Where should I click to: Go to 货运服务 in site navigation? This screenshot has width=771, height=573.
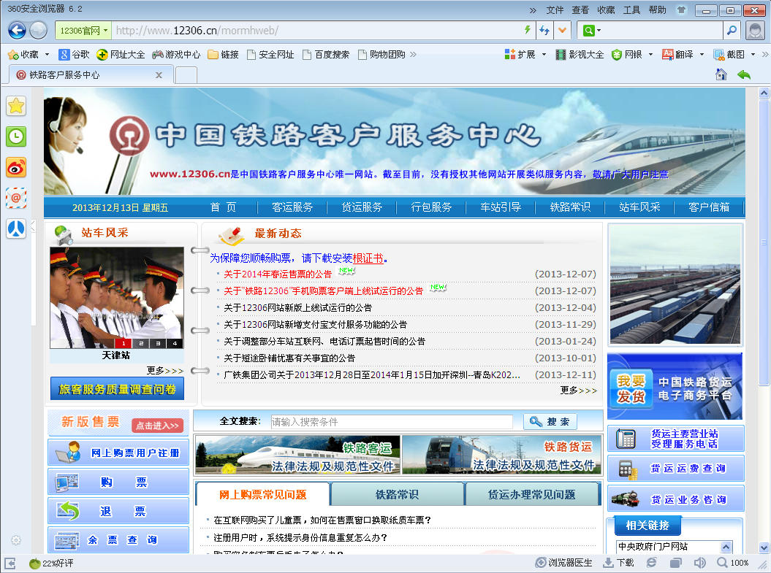(x=362, y=207)
